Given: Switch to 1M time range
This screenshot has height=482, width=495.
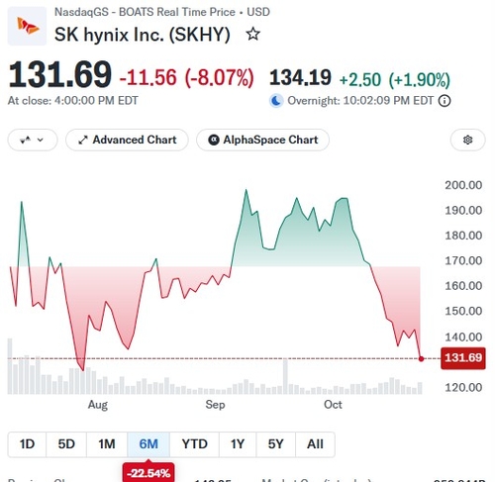Looking at the screenshot, I should pos(107,444).
